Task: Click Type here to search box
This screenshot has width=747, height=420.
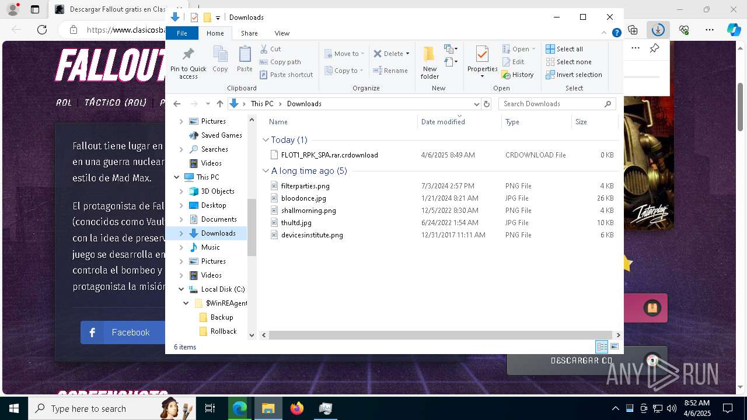Action: click(111, 408)
